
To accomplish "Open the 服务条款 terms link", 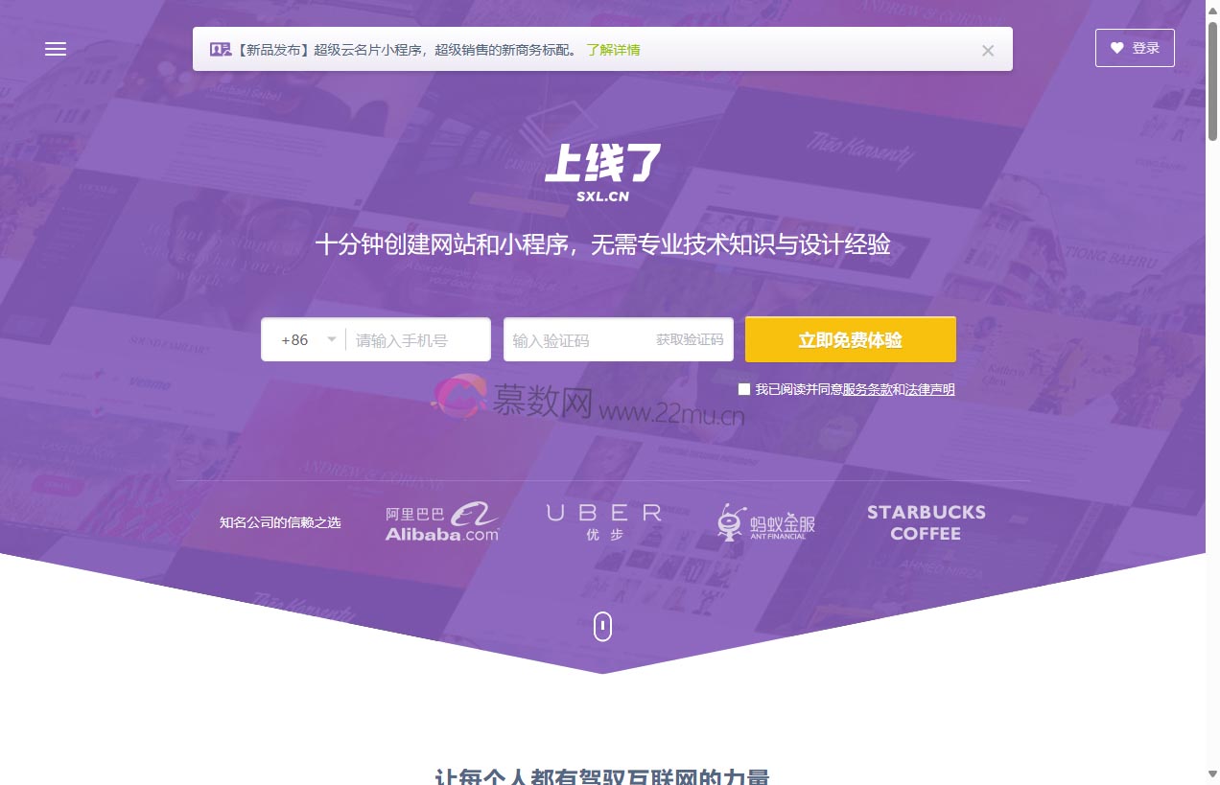I will click(x=870, y=390).
